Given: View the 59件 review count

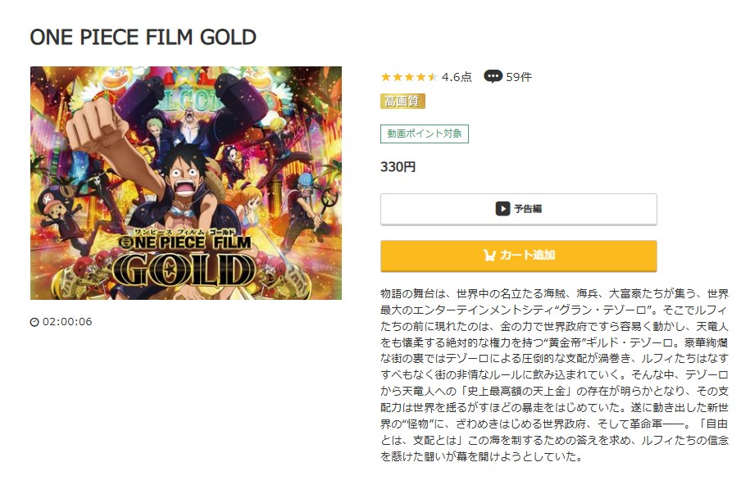Looking at the screenshot, I should pos(520,76).
